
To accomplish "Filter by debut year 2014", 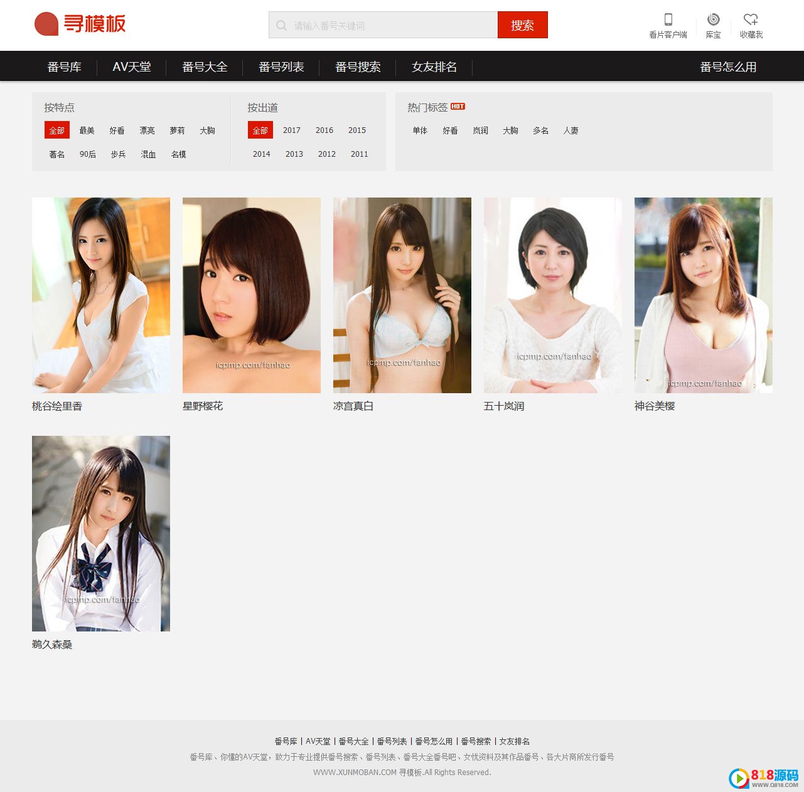I will click(x=262, y=154).
